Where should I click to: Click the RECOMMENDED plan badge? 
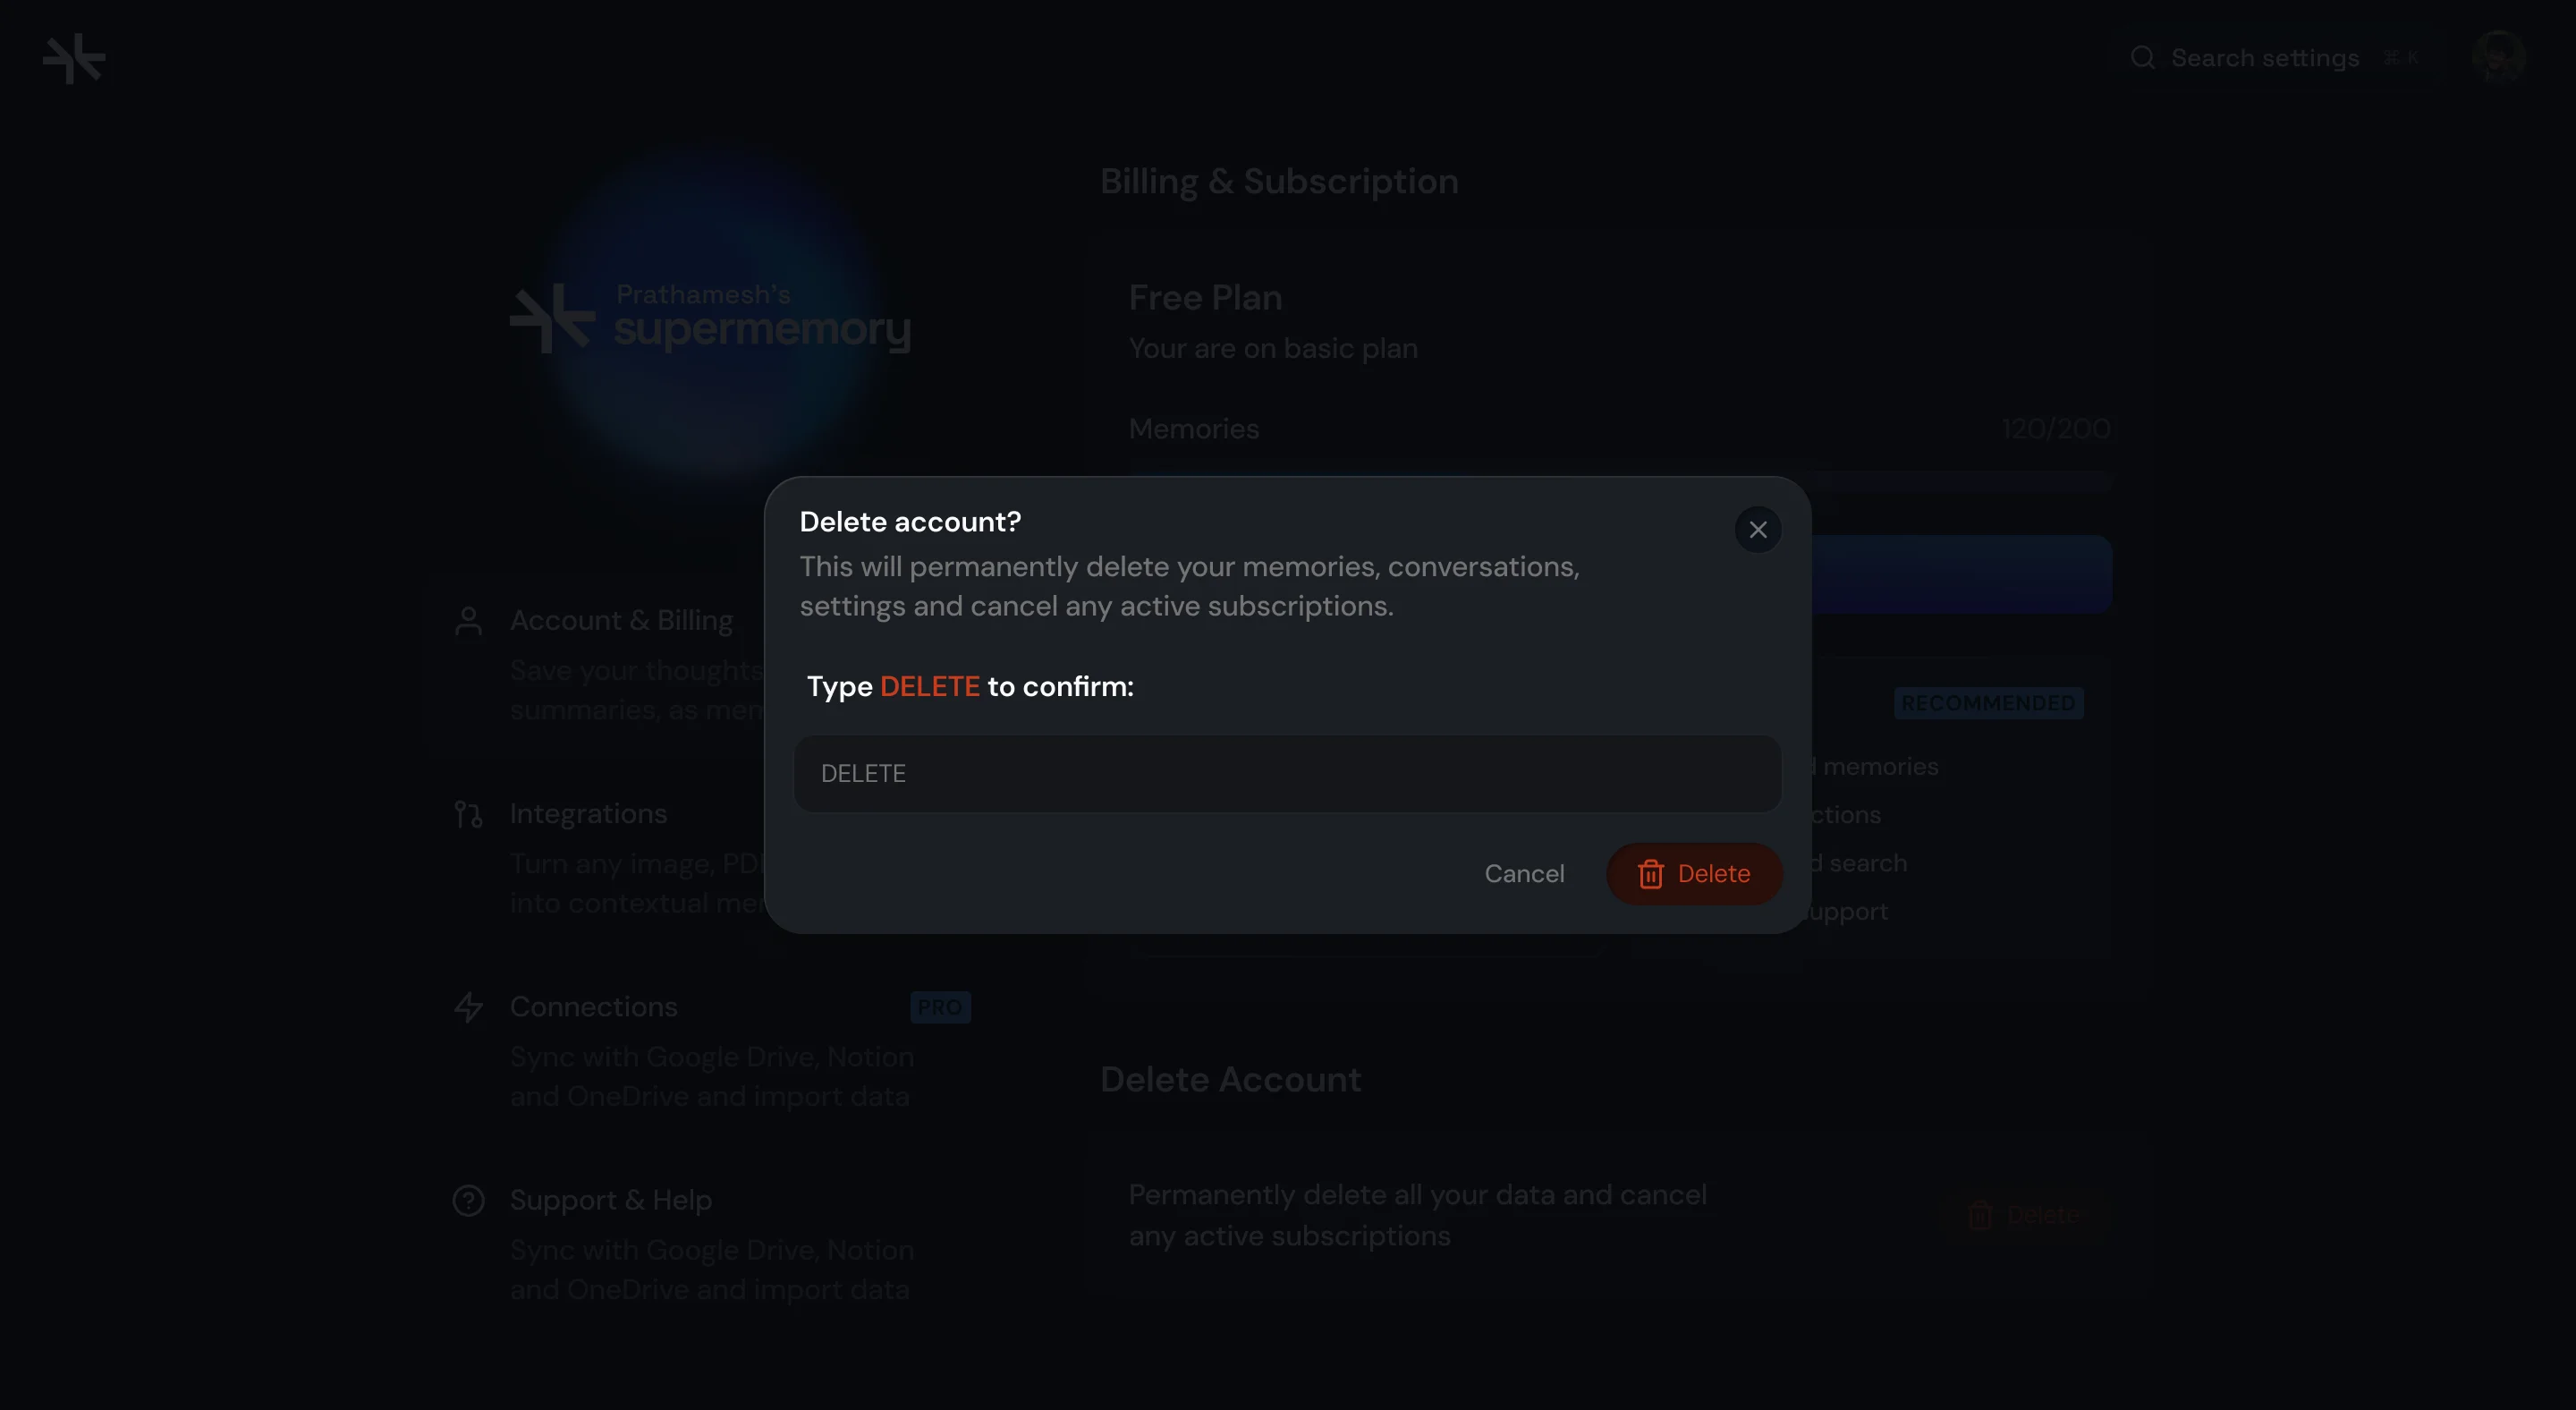pos(1988,703)
